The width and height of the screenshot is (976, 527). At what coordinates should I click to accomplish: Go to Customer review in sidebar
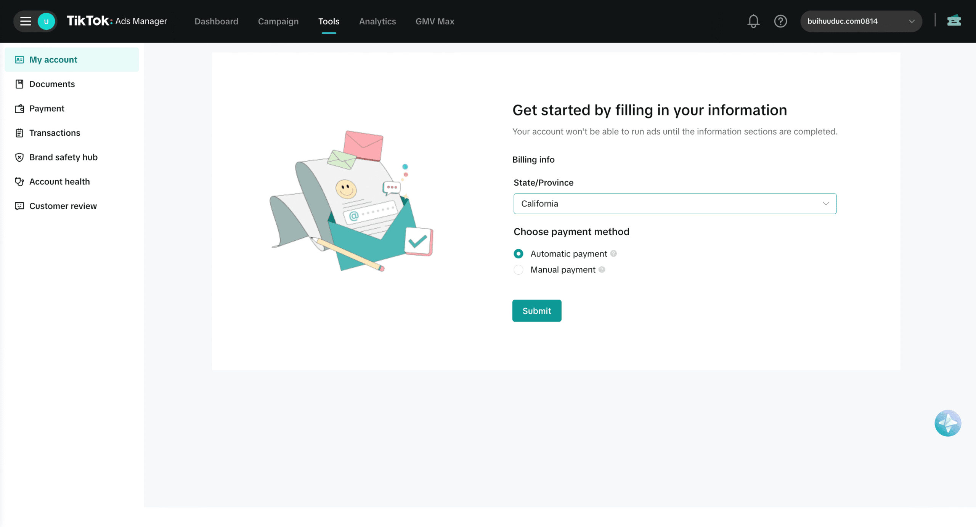(x=63, y=206)
